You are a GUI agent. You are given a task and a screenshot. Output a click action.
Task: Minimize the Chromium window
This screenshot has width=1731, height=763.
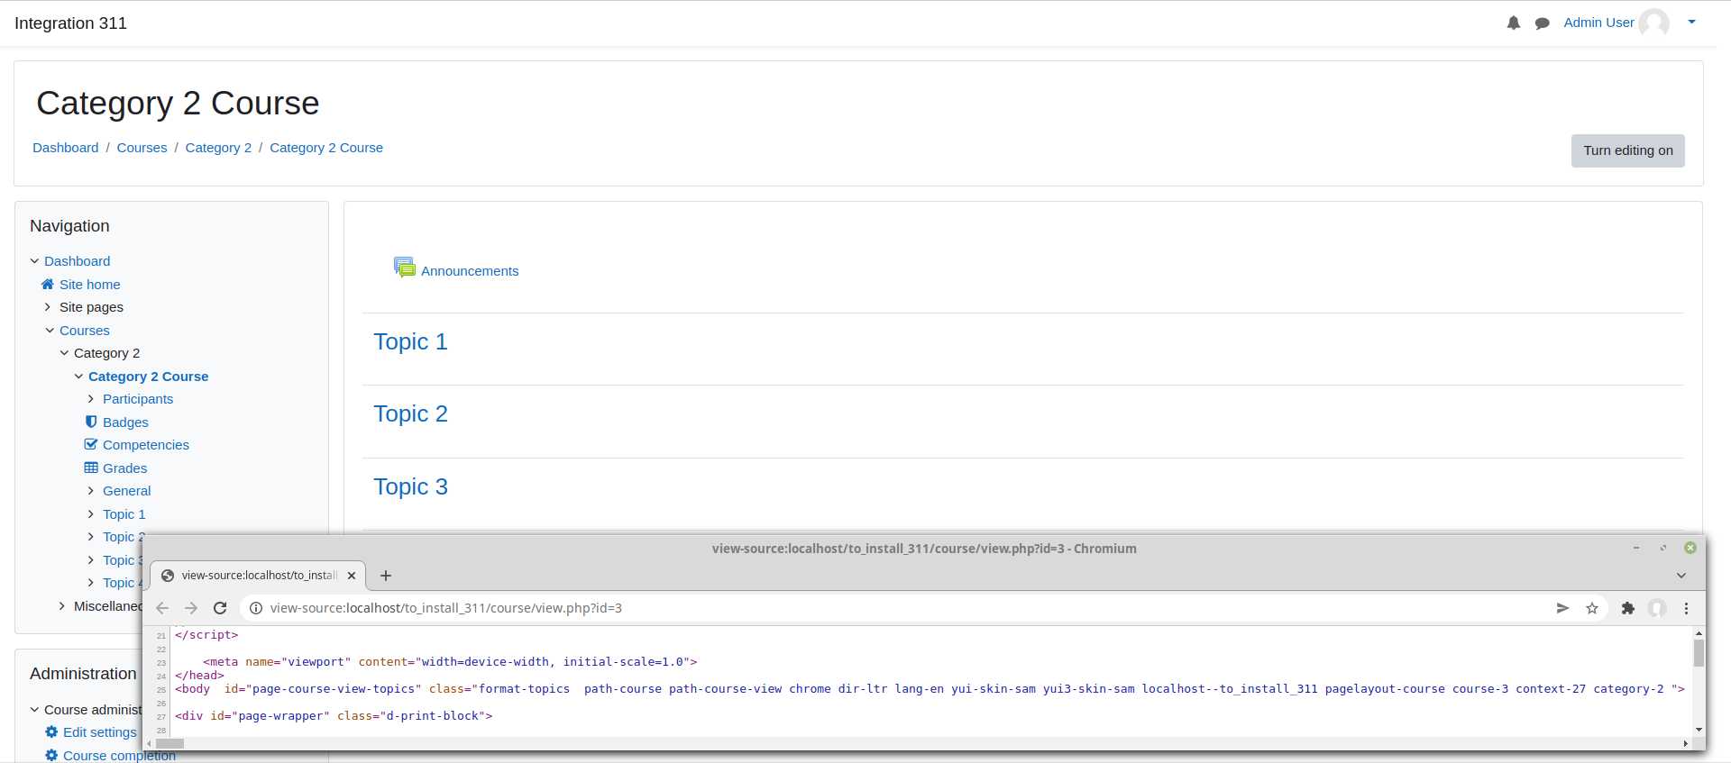1636,548
